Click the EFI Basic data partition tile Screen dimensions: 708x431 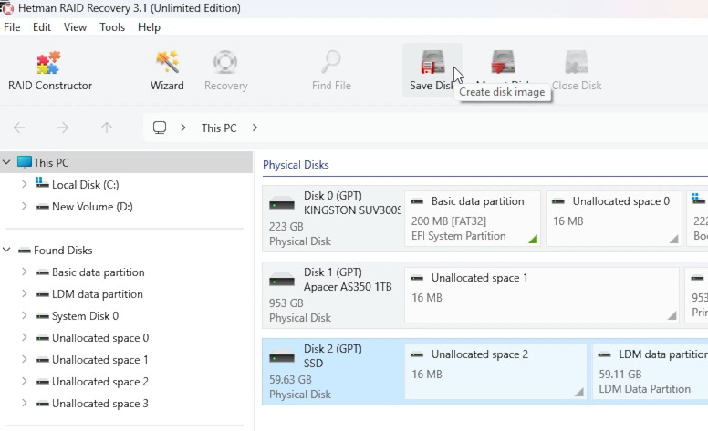[x=473, y=219]
